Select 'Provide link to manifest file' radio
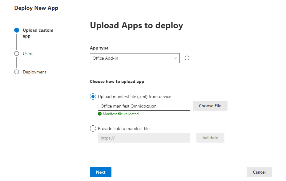This screenshot has width=286, height=181. (93, 128)
